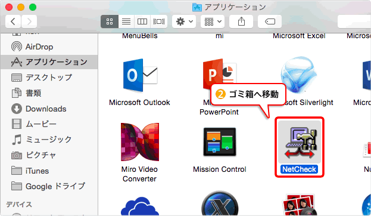Select the Miro Video Converter icon
Image resolution: width=371 pixels, height=216 pixels.
coord(140,142)
